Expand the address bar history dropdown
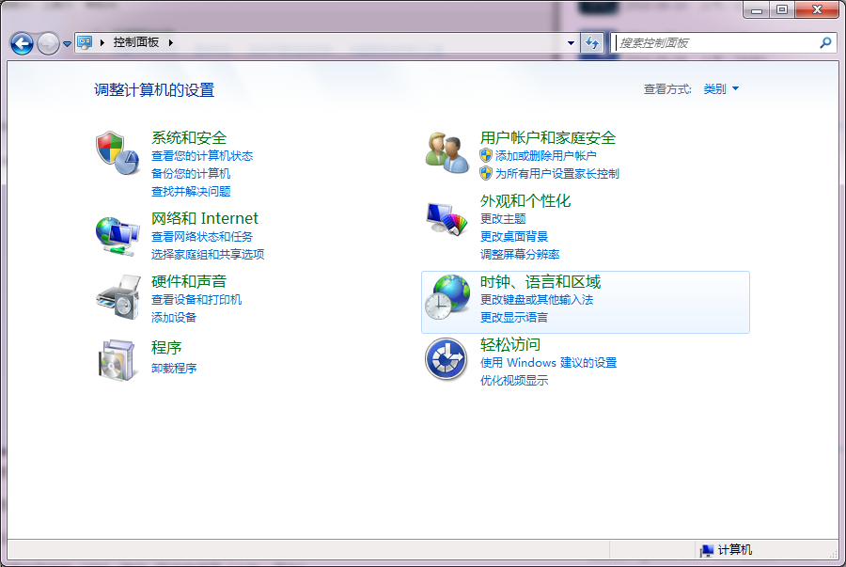The height and width of the screenshot is (567, 846). (x=571, y=42)
